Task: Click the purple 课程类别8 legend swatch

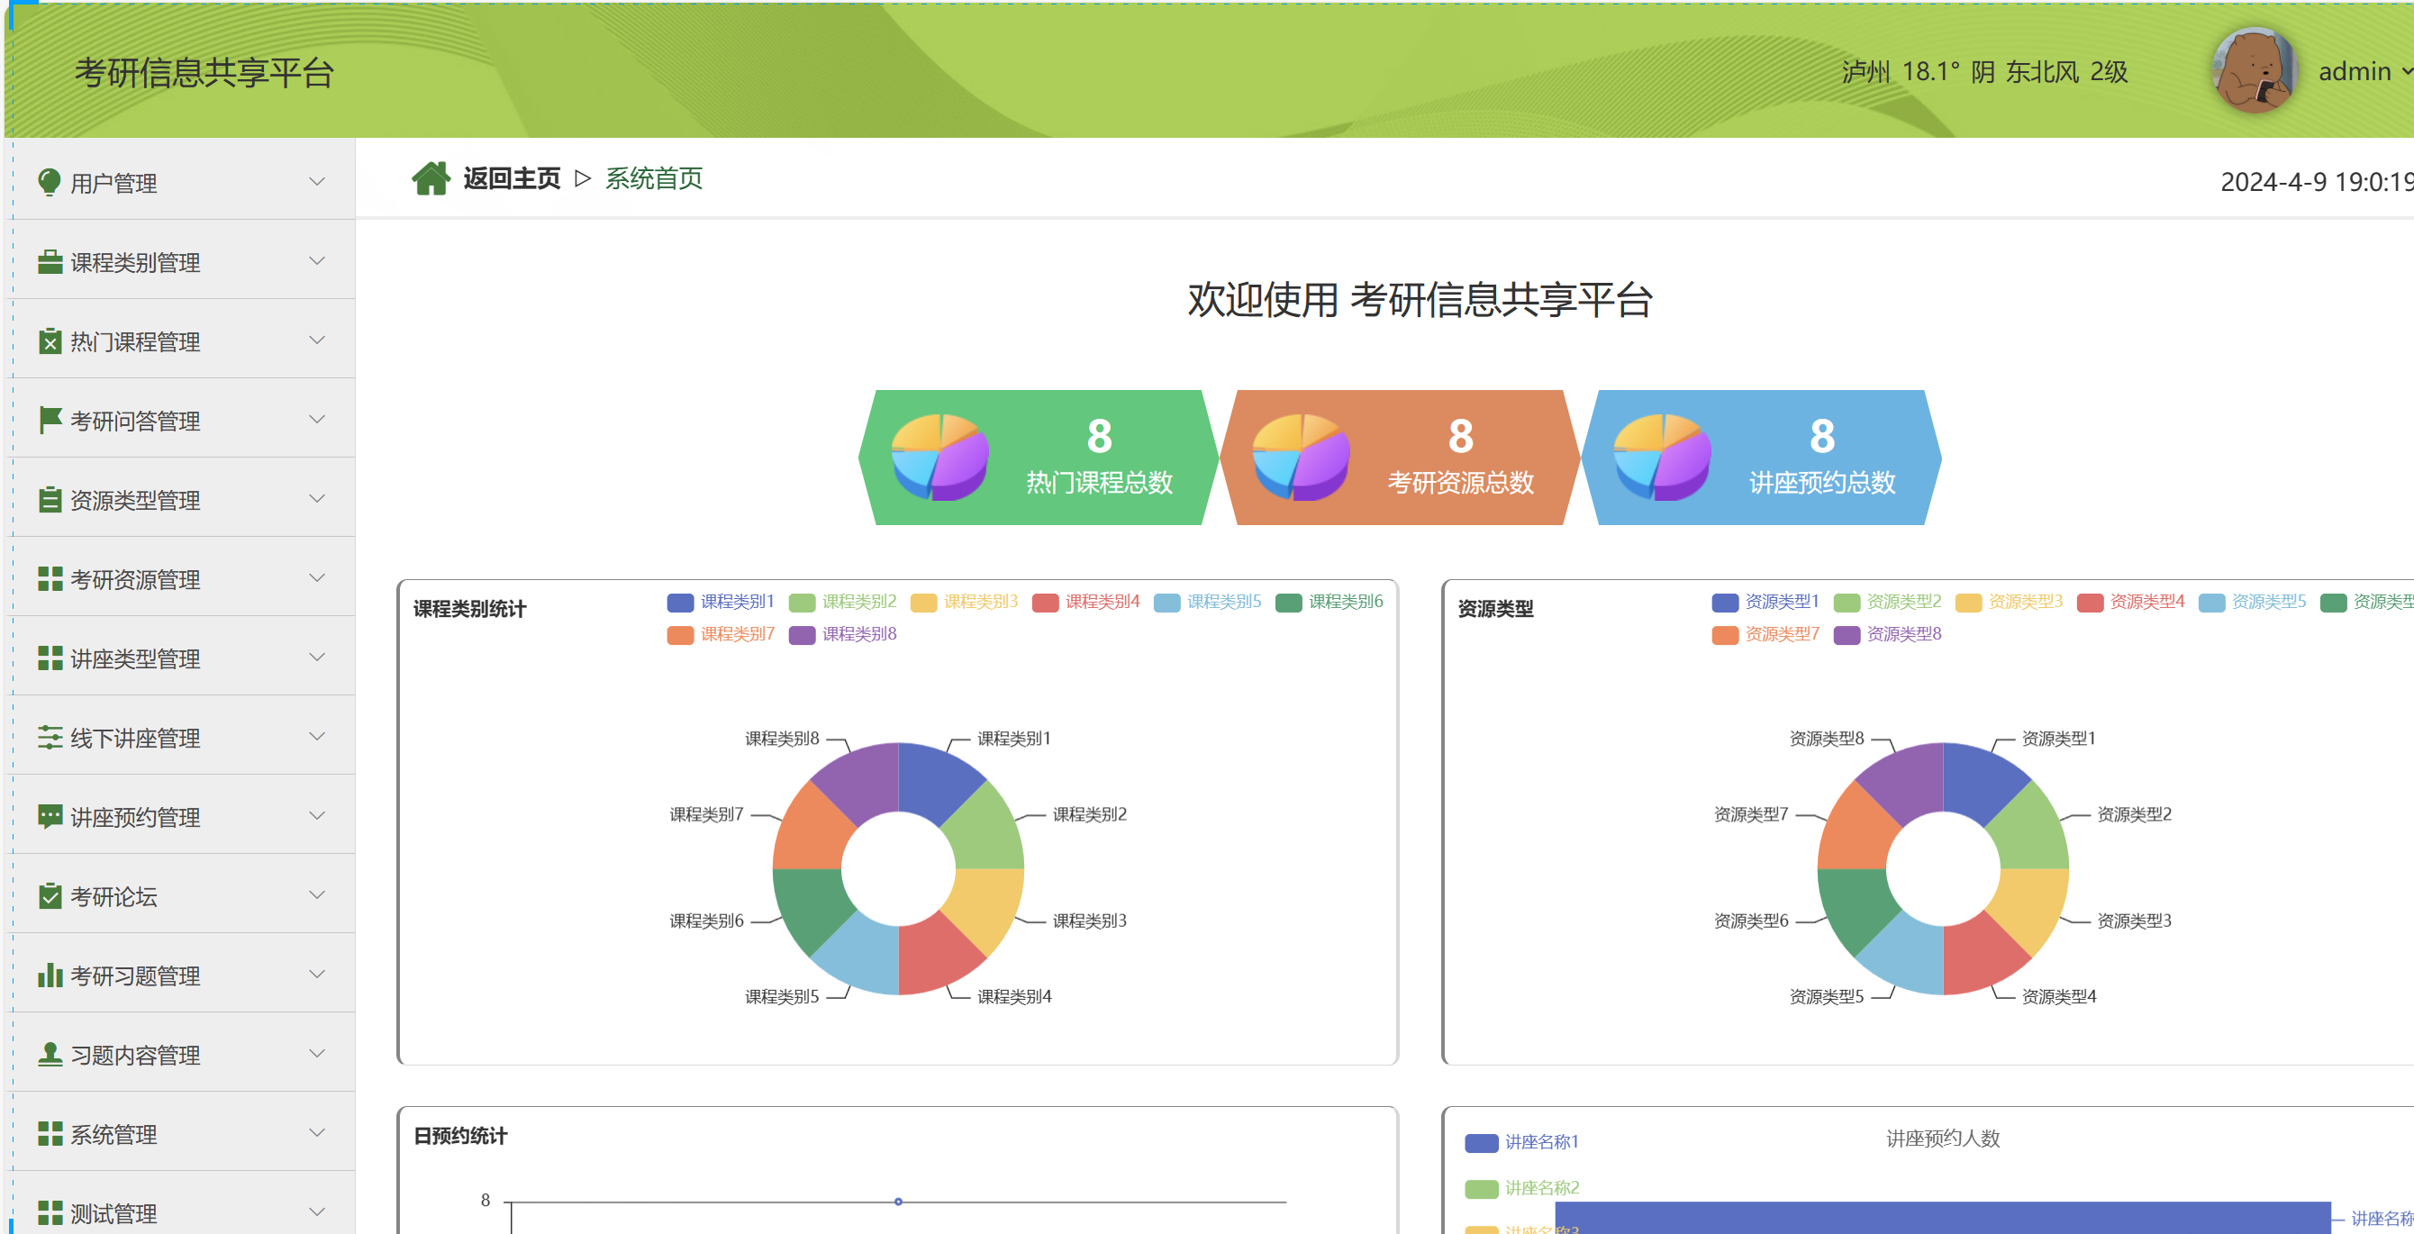Action: (x=803, y=634)
